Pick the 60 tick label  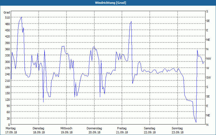(x=8, y=112)
